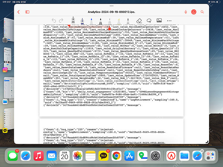Open Calendar showing 20 in the dock
Screen dimensions: 223x167
(64, 156)
